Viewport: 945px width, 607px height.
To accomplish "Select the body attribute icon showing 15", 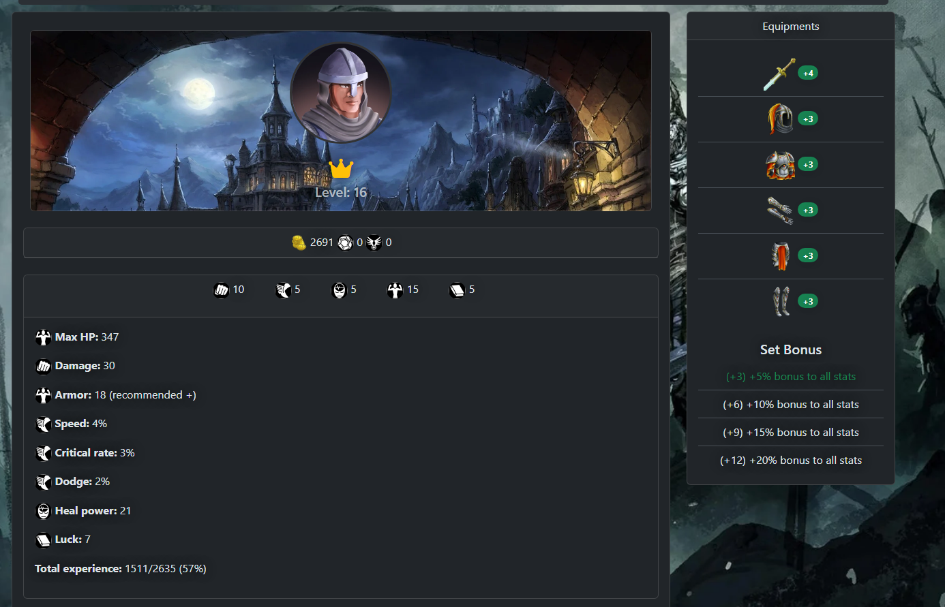I will [x=395, y=290].
